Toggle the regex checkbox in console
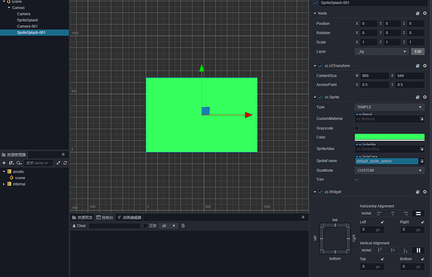This screenshot has height=277, width=432. coord(145,226)
